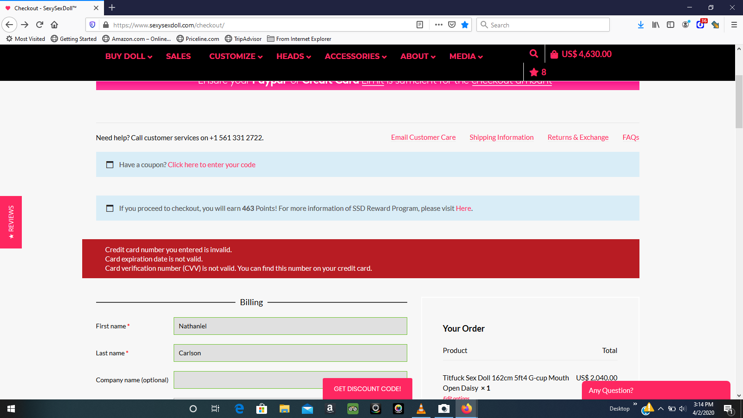Viewport: 743px width, 418px height.
Task: Open the Firefox downloads arrow
Action: (x=641, y=25)
